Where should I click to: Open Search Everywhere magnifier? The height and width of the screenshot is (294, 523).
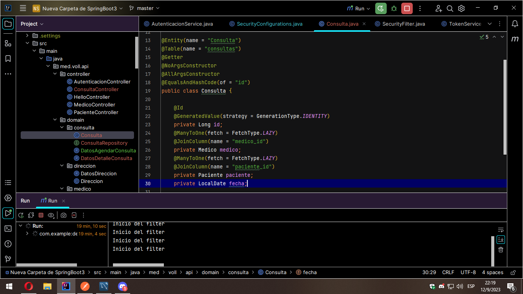pos(450,8)
